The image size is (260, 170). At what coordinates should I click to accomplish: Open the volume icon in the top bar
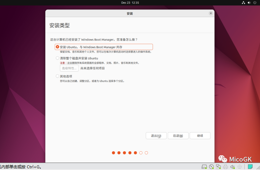249,3
